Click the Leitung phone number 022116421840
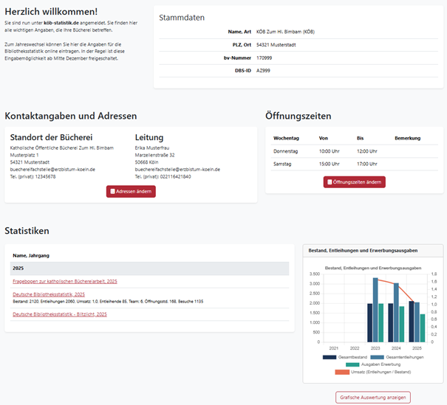 tap(175, 177)
